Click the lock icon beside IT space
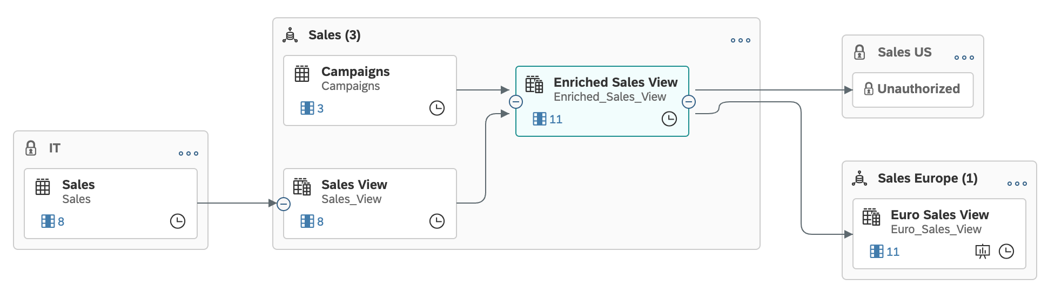The height and width of the screenshot is (293, 1048). 31,148
